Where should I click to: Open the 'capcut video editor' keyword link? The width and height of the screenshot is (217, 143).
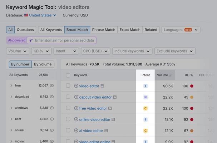(95, 97)
